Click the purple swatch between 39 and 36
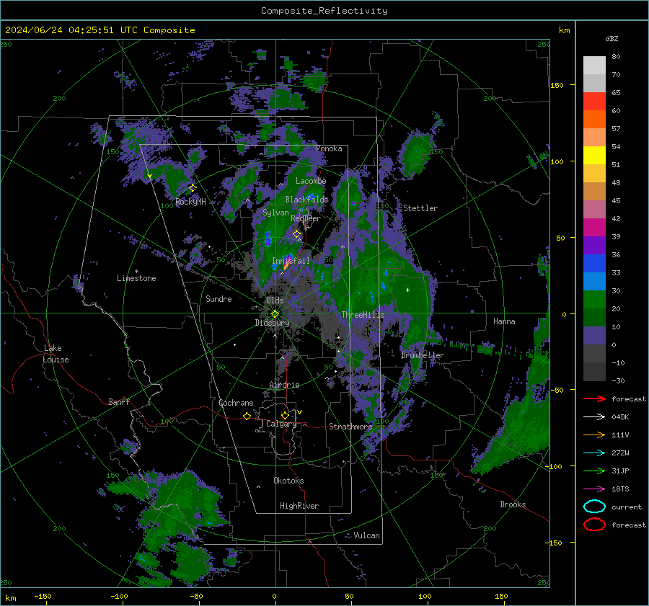The height and width of the screenshot is (606, 649). (594, 246)
